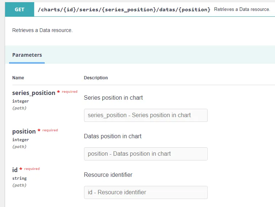Screen dimensions: 275x207
Task: Click the position parameter name
Action: [24, 131]
